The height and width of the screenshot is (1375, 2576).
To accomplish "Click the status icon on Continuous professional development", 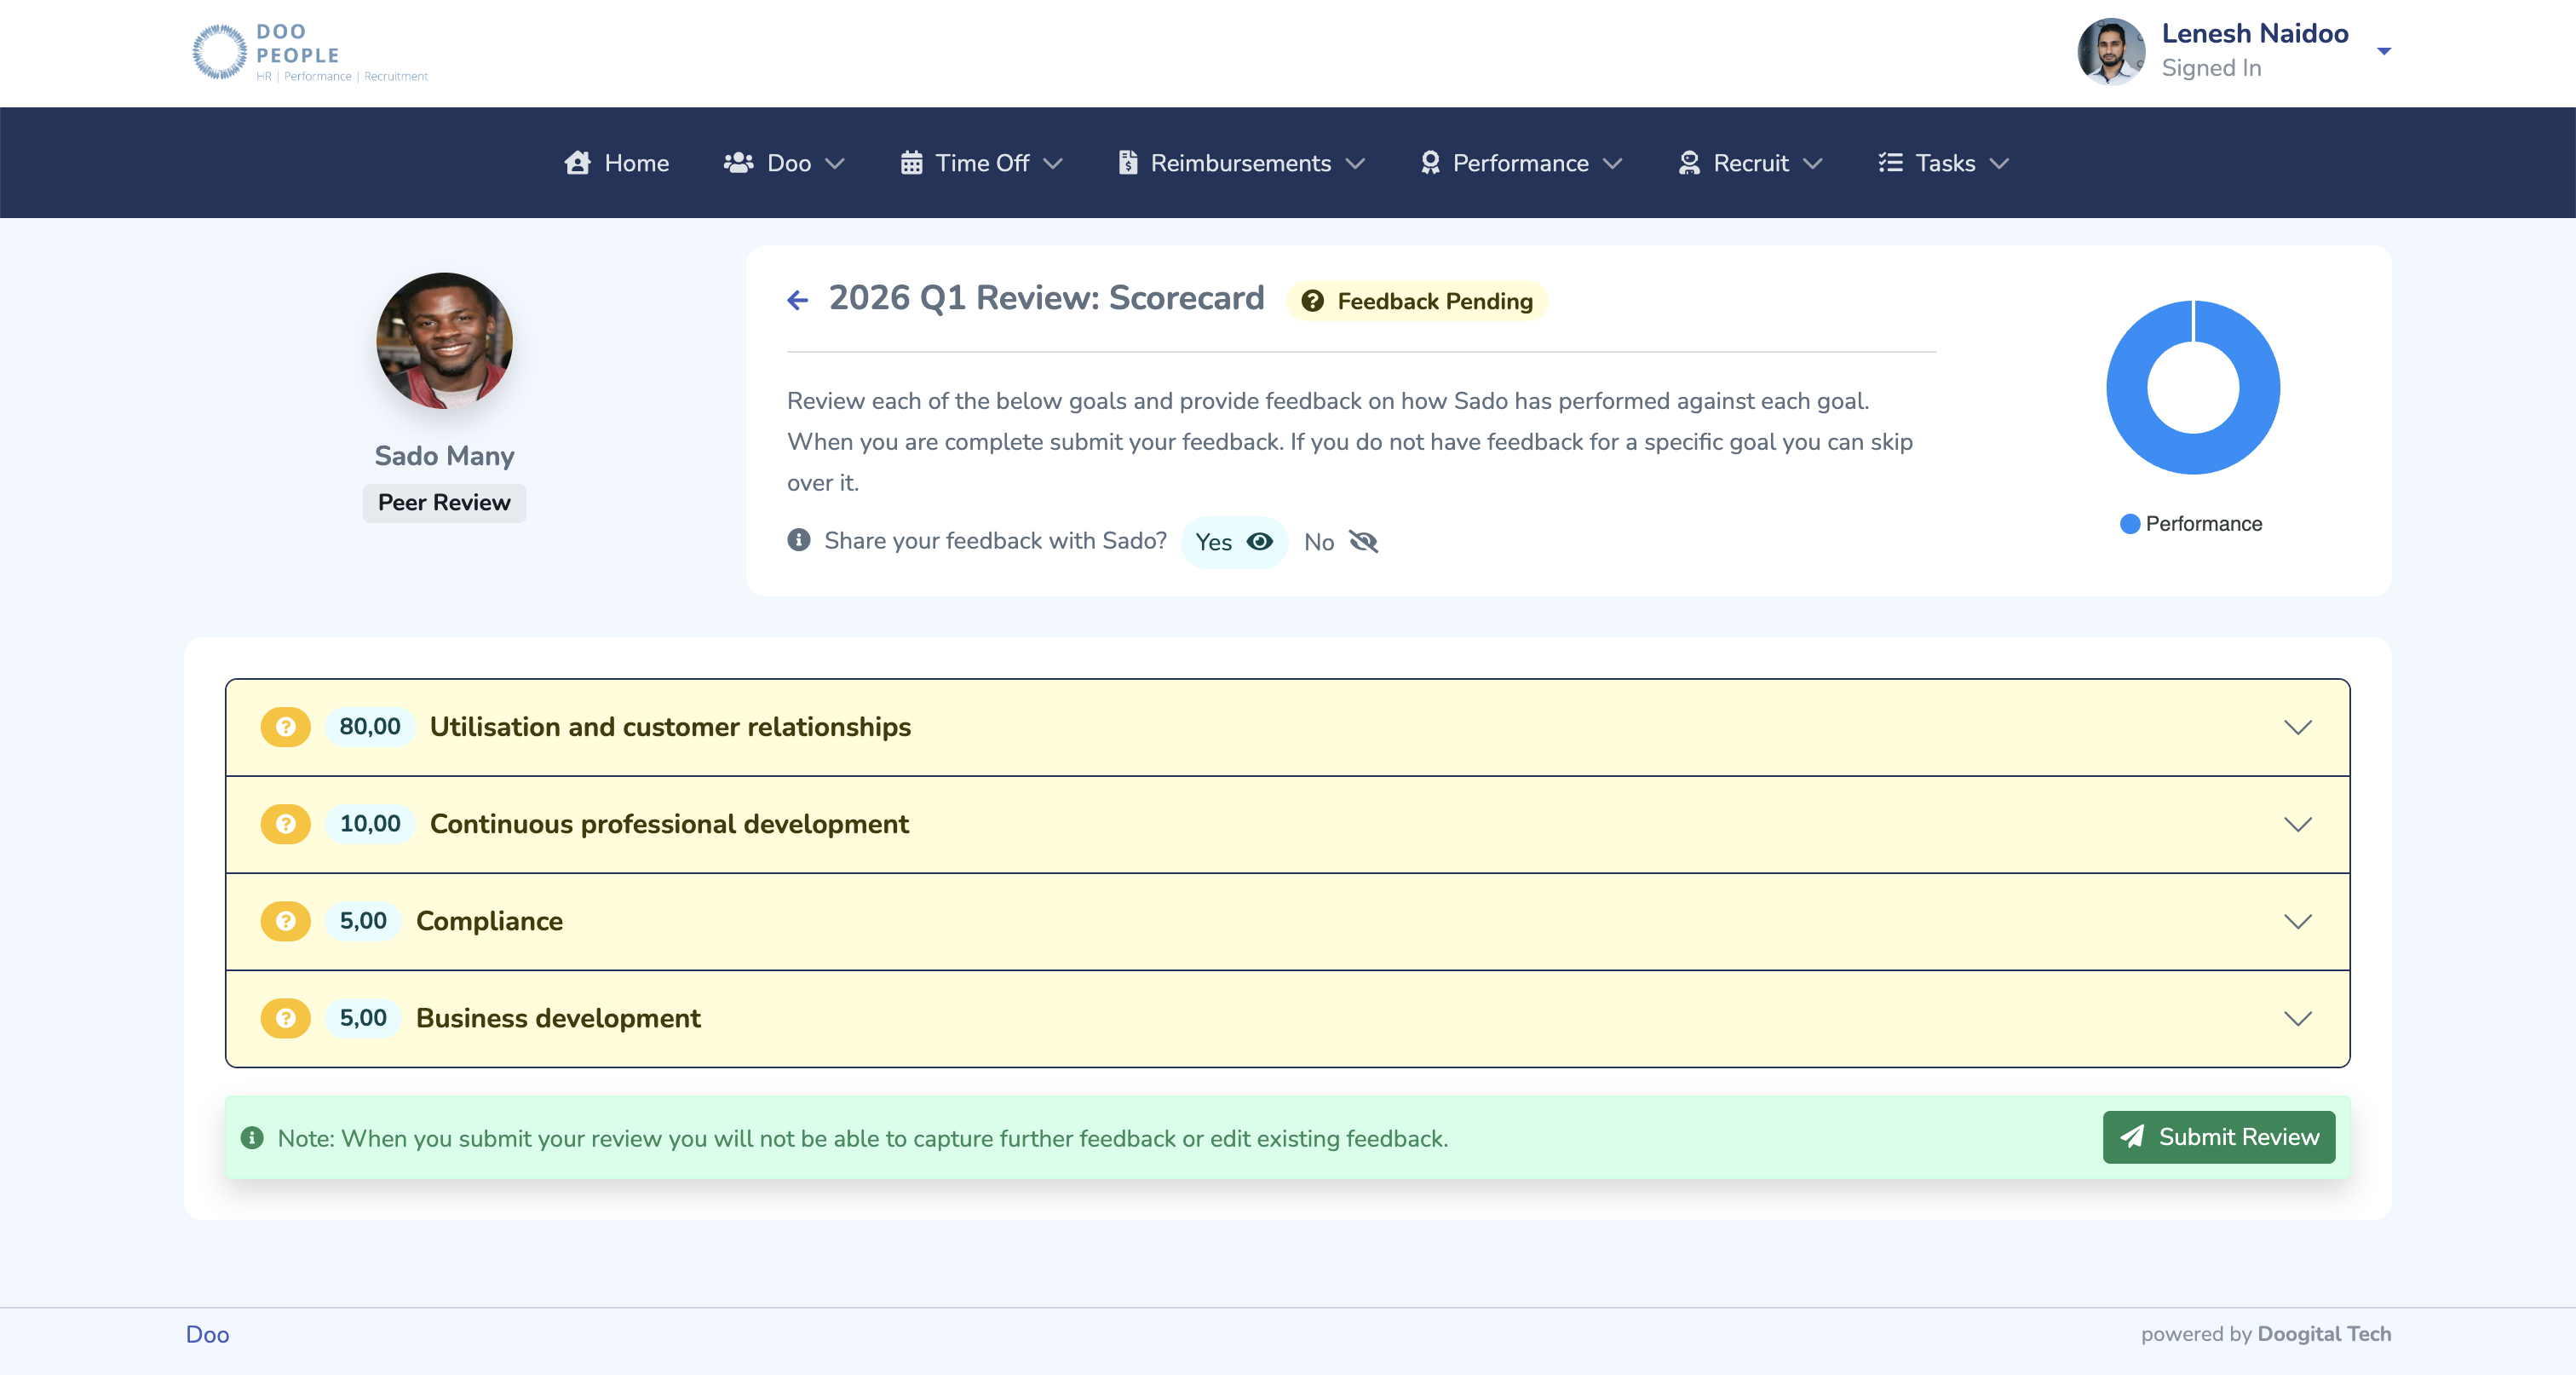I will click(286, 824).
